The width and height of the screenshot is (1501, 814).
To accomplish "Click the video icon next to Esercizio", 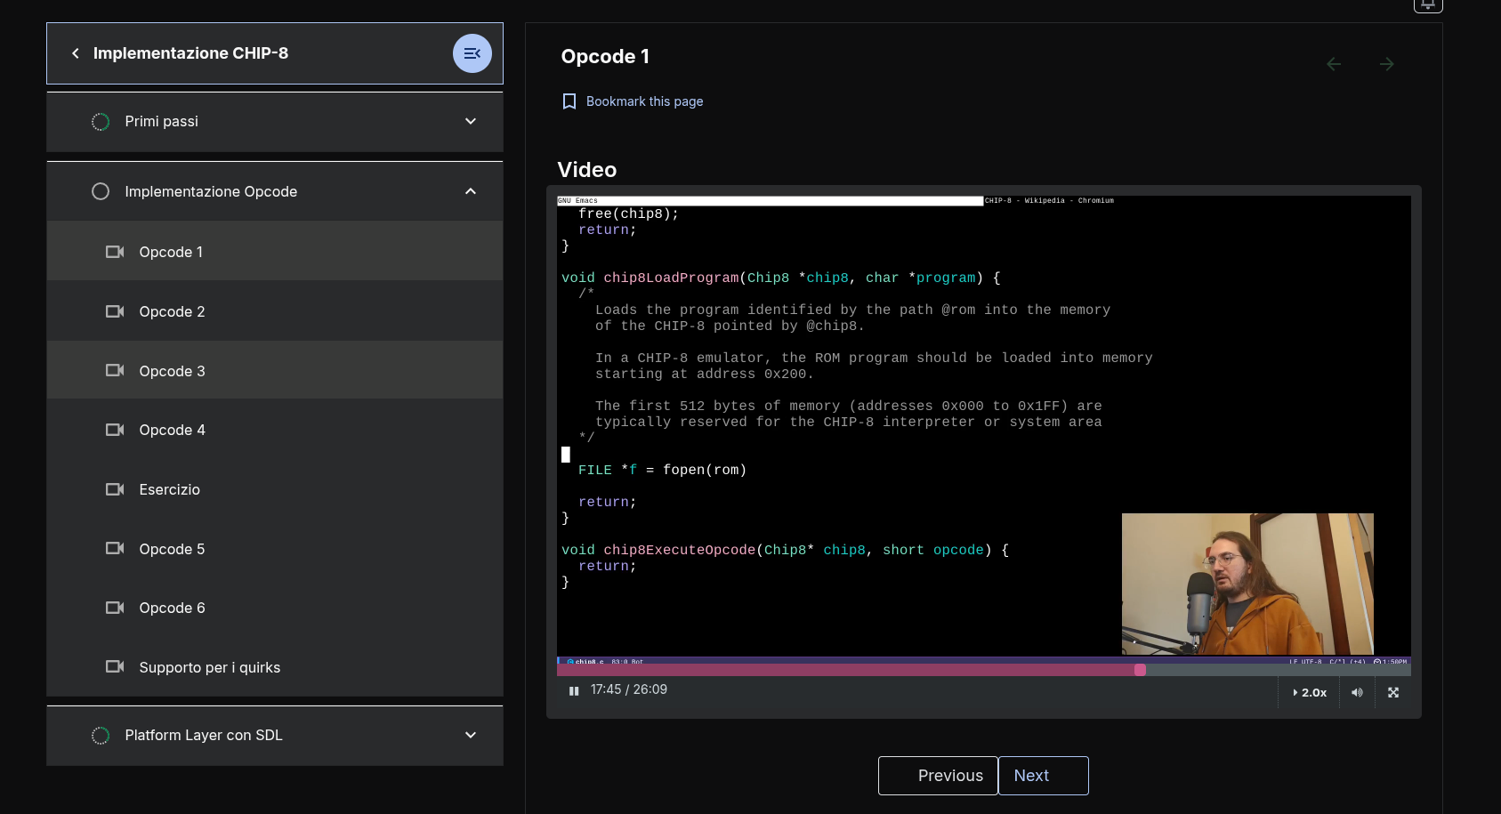I will coord(115,489).
